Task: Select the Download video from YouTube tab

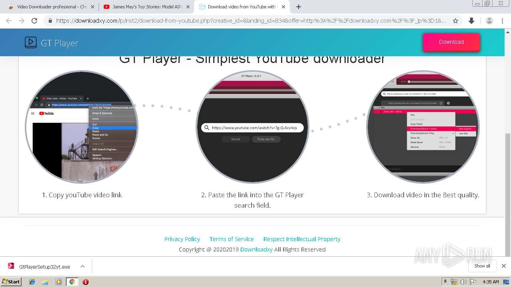Action: coord(241,7)
